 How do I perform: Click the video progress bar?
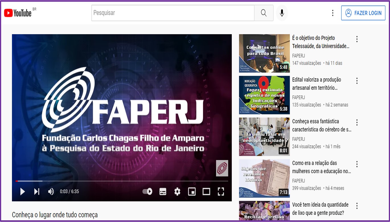pos(122,181)
